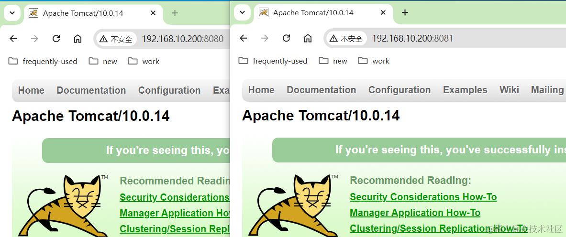This screenshot has width=566, height=237.
Task: Open a new tab in right browser window
Action: [x=405, y=13]
